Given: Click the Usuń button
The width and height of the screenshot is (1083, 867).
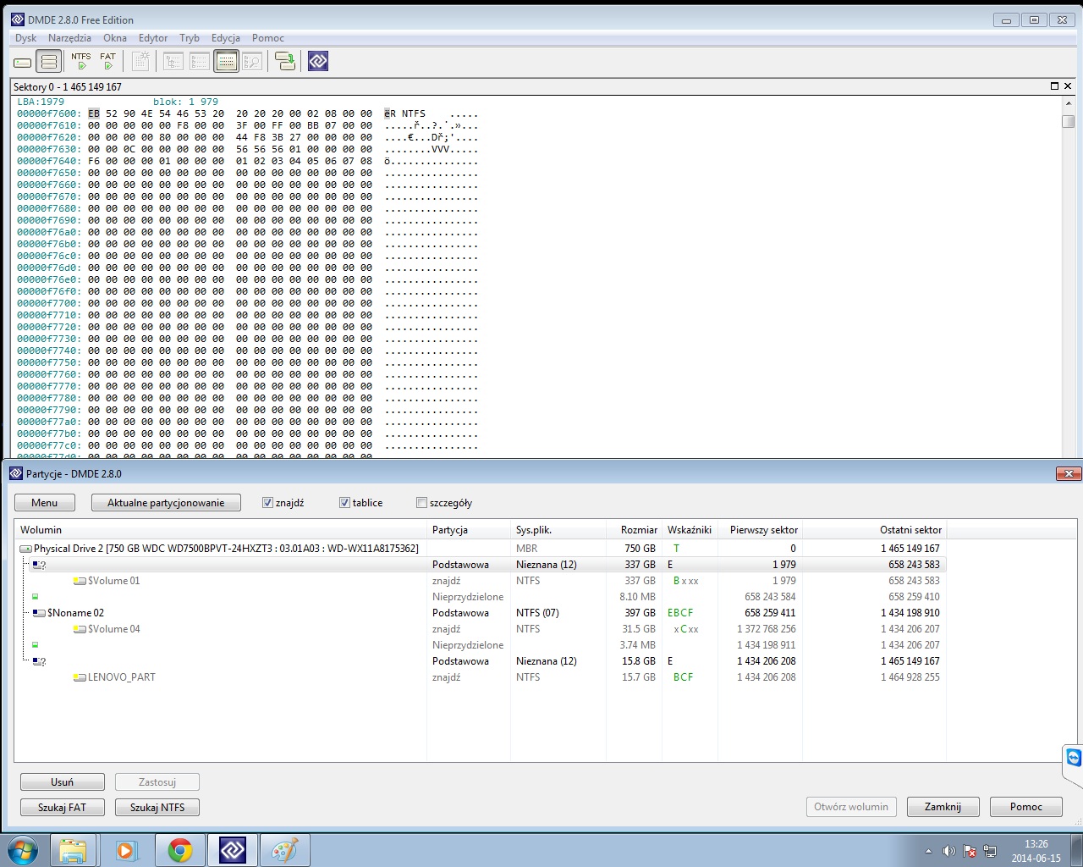Looking at the screenshot, I should pos(62,782).
